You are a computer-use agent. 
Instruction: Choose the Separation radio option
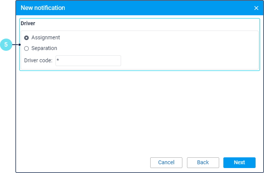26,49
